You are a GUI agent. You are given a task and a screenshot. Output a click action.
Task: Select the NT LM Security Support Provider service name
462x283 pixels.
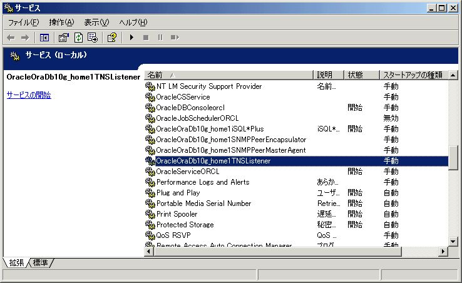pyautogui.click(x=209, y=86)
